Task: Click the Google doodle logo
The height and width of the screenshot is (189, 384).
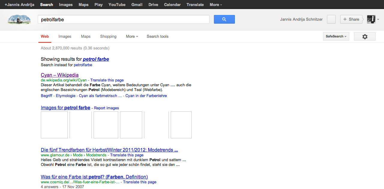Action: 19,20
